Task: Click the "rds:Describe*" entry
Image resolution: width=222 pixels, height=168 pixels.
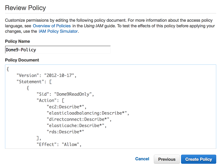Action: click(65, 132)
